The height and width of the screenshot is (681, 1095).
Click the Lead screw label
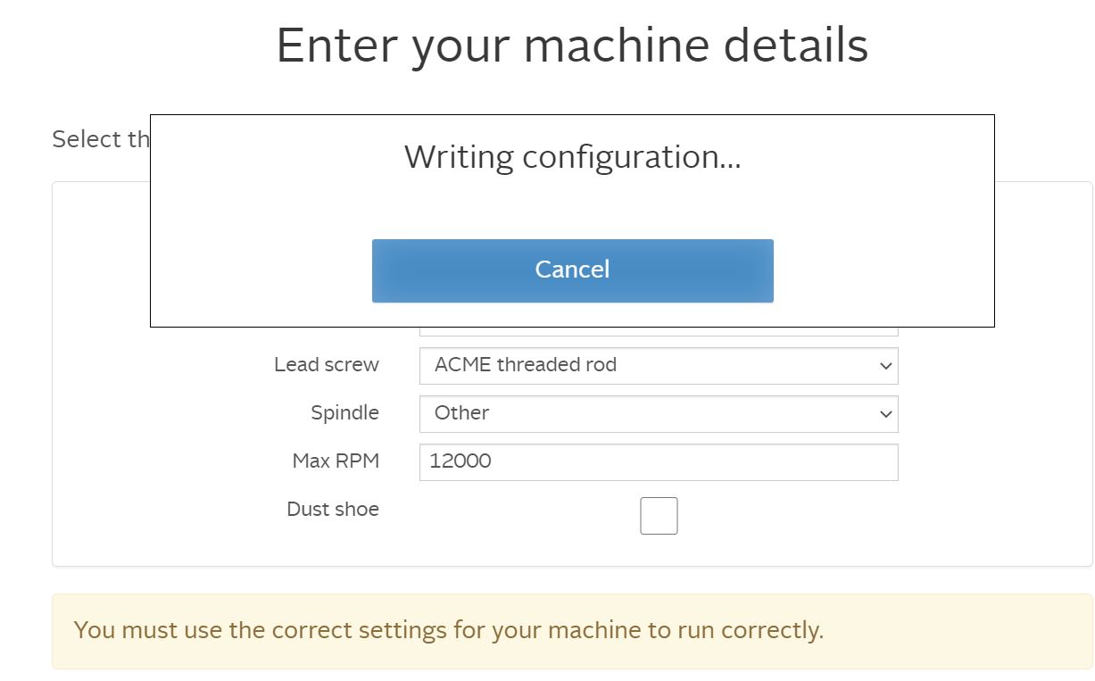tap(327, 365)
